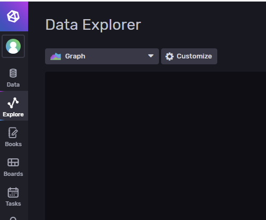The width and height of the screenshot is (266, 220).
Task: Click the partially visible icon below Tasks
Action: (13, 218)
